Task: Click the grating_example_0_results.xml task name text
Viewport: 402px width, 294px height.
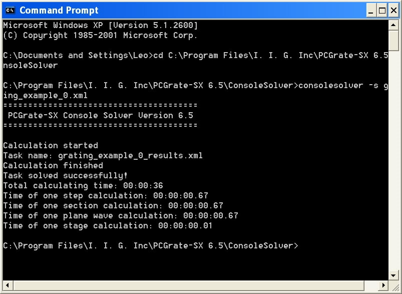Action: (x=130, y=156)
